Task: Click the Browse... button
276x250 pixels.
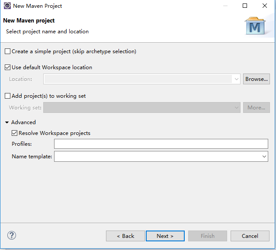Action: point(256,79)
